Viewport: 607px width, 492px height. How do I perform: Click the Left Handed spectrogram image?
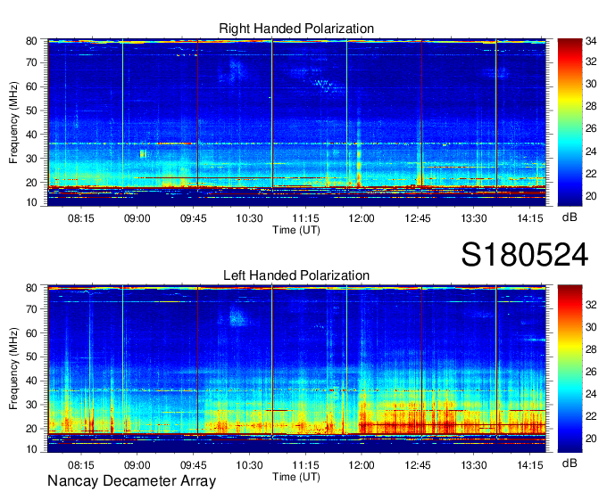(x=296, y=369)
